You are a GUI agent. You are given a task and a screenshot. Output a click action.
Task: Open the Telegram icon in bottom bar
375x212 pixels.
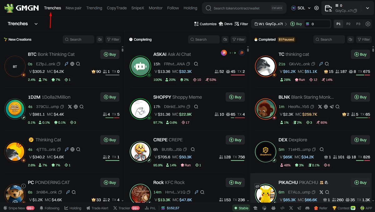click(x=299, y=208)
